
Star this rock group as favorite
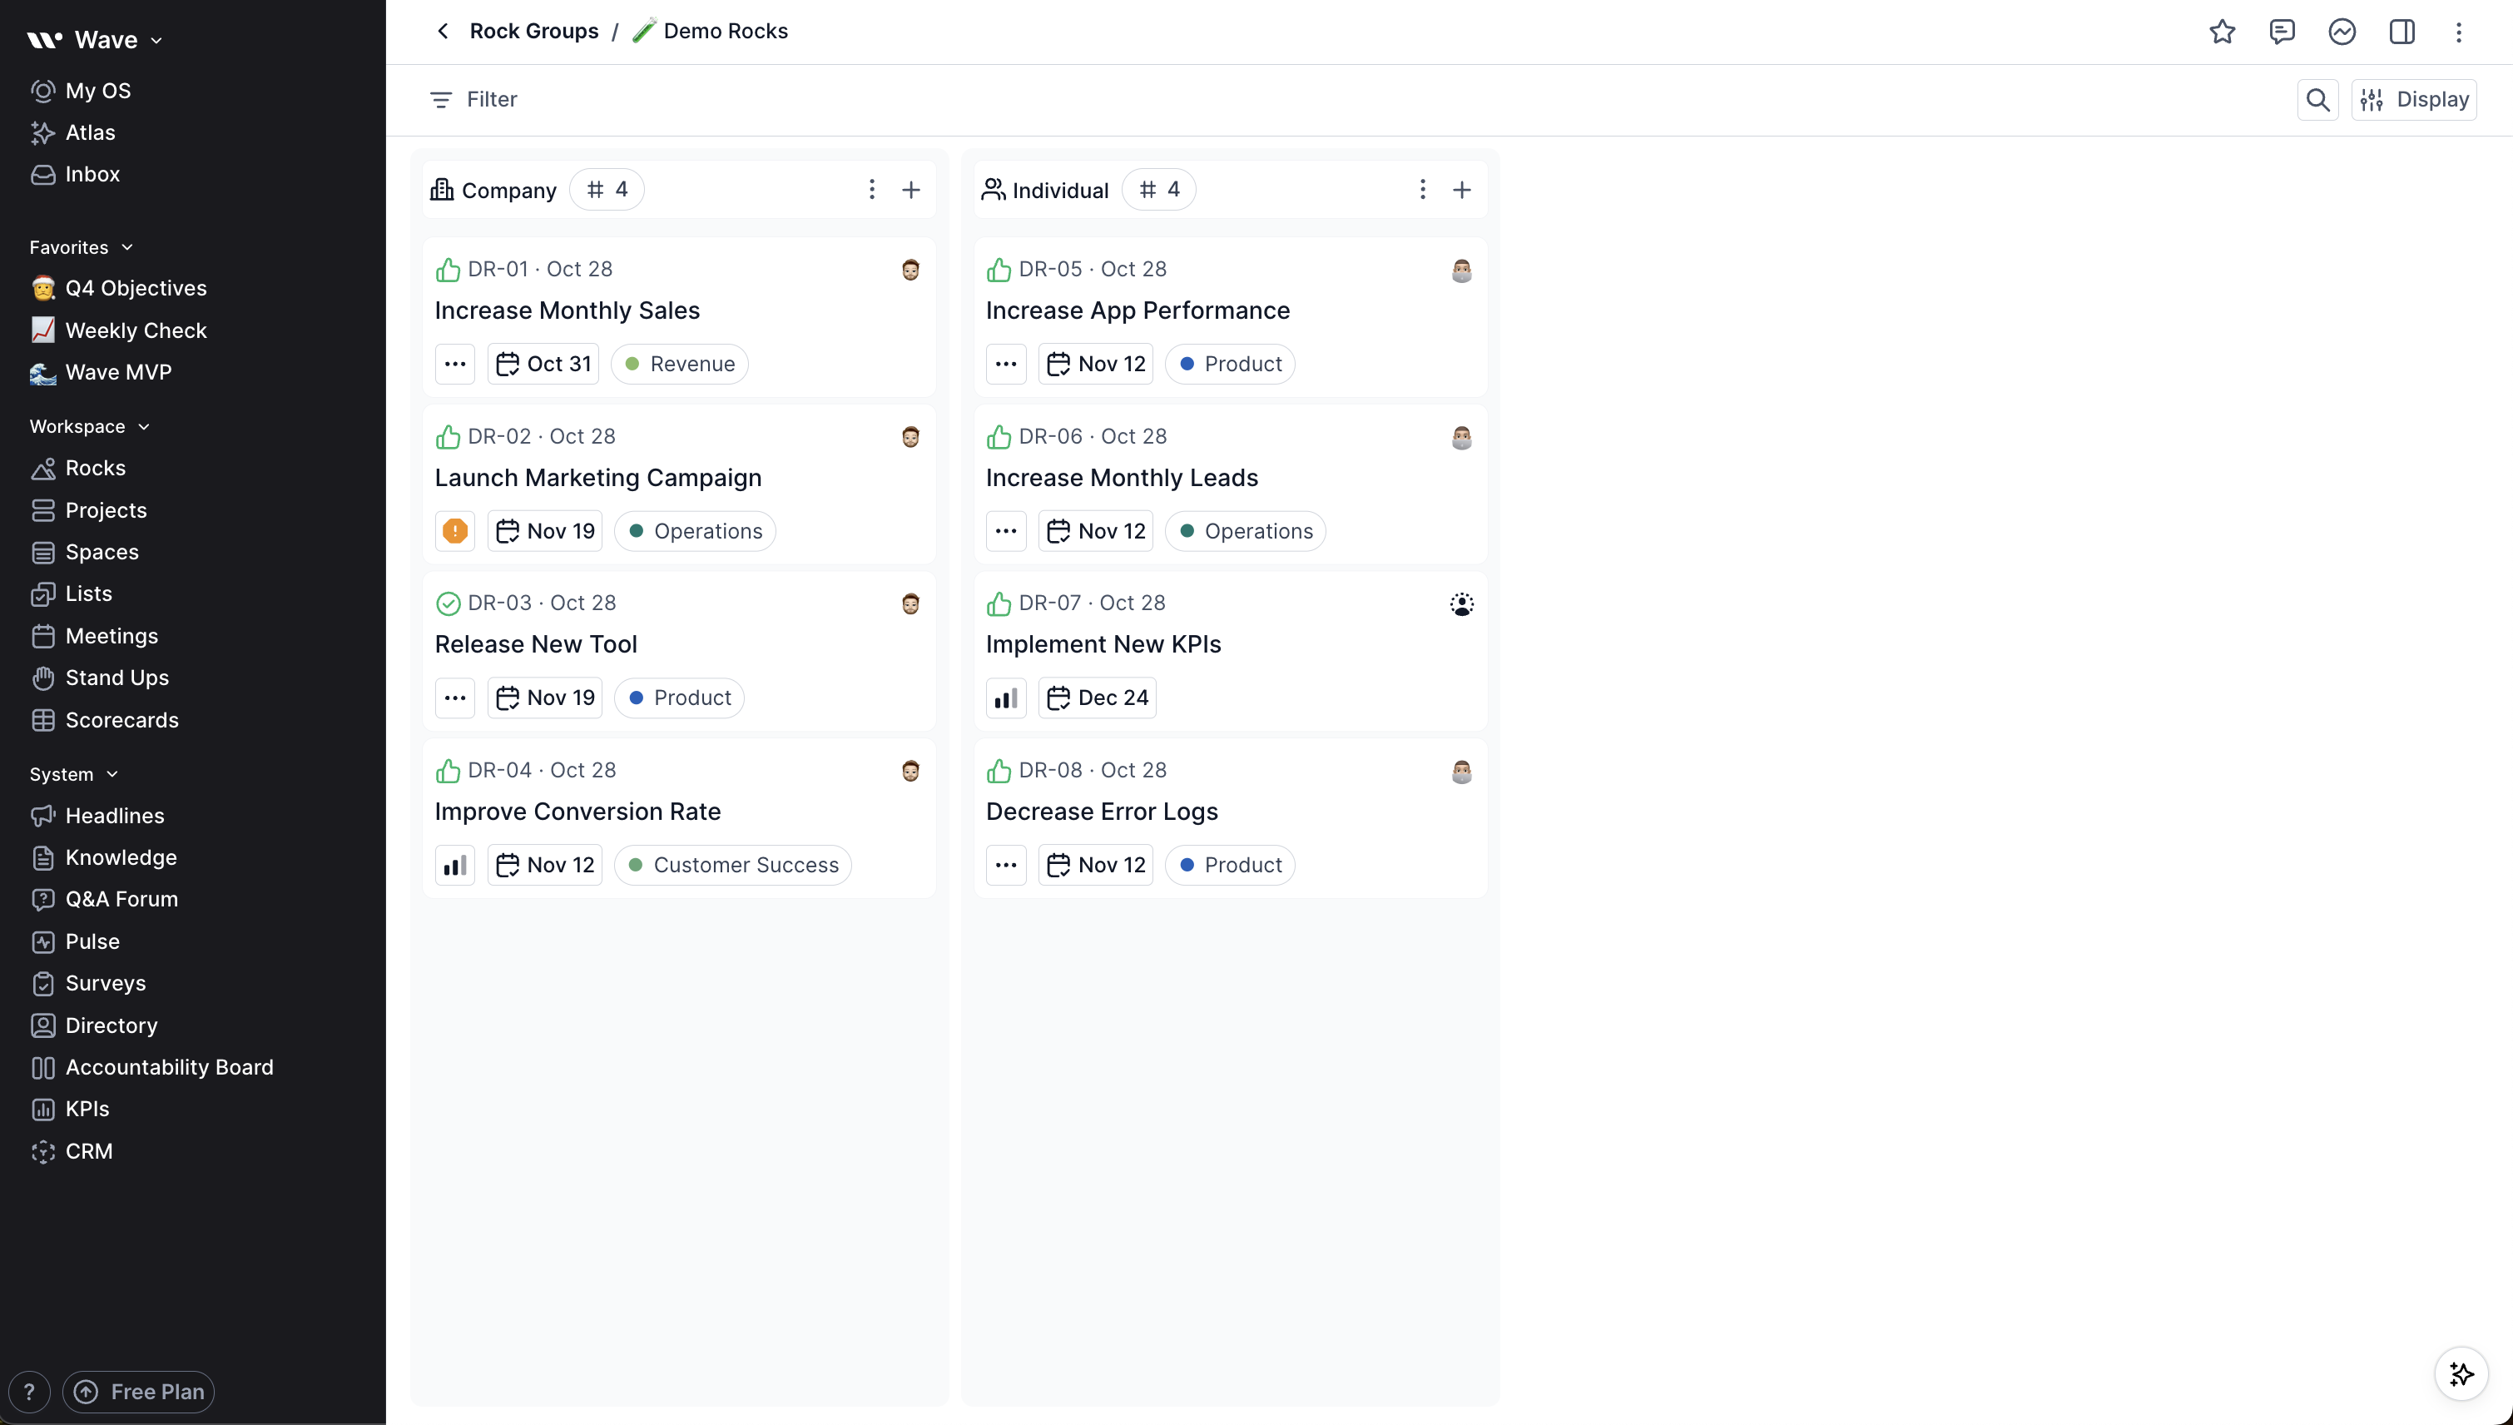click(2222, 32)
